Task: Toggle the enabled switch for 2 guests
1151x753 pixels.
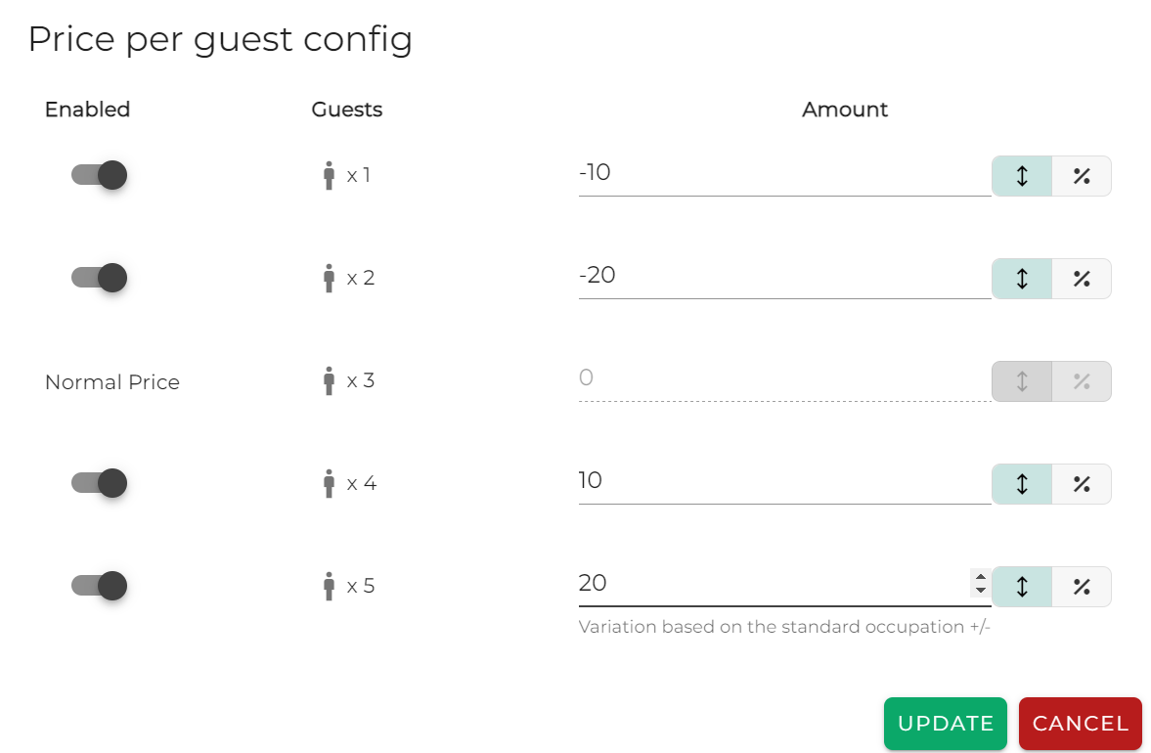Action: (99, 278)
